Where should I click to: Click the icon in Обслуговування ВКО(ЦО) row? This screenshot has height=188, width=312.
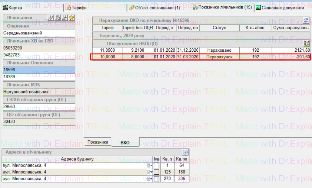pyautogui.click(x=306, y=44)
